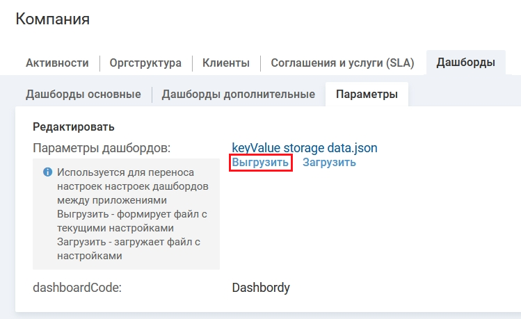This screenshot has height=319, width=521.
Task: Open the keyValue storage data.json file link
Action: (x=305, y=148)
